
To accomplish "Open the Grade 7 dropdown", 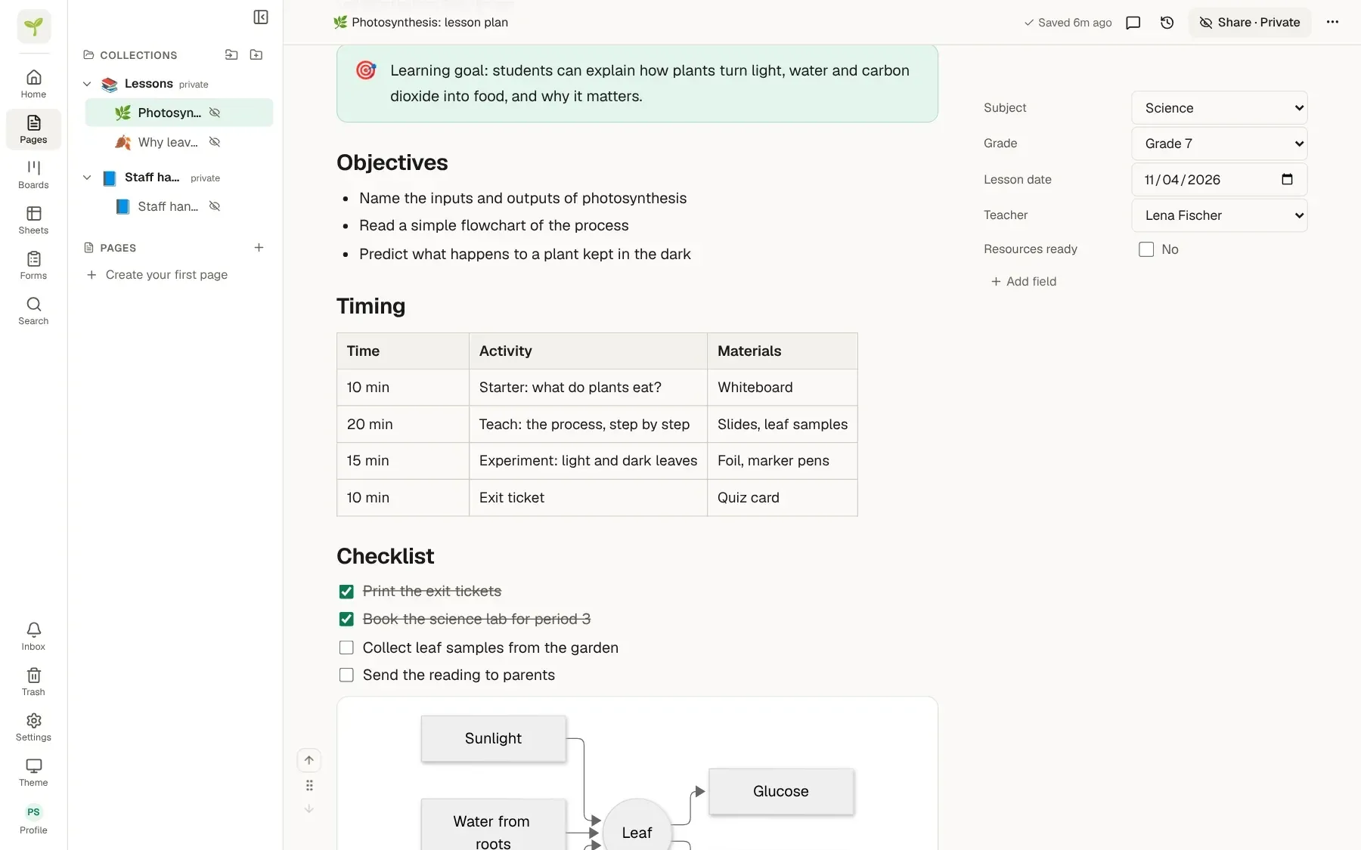I will [1219, 144].
